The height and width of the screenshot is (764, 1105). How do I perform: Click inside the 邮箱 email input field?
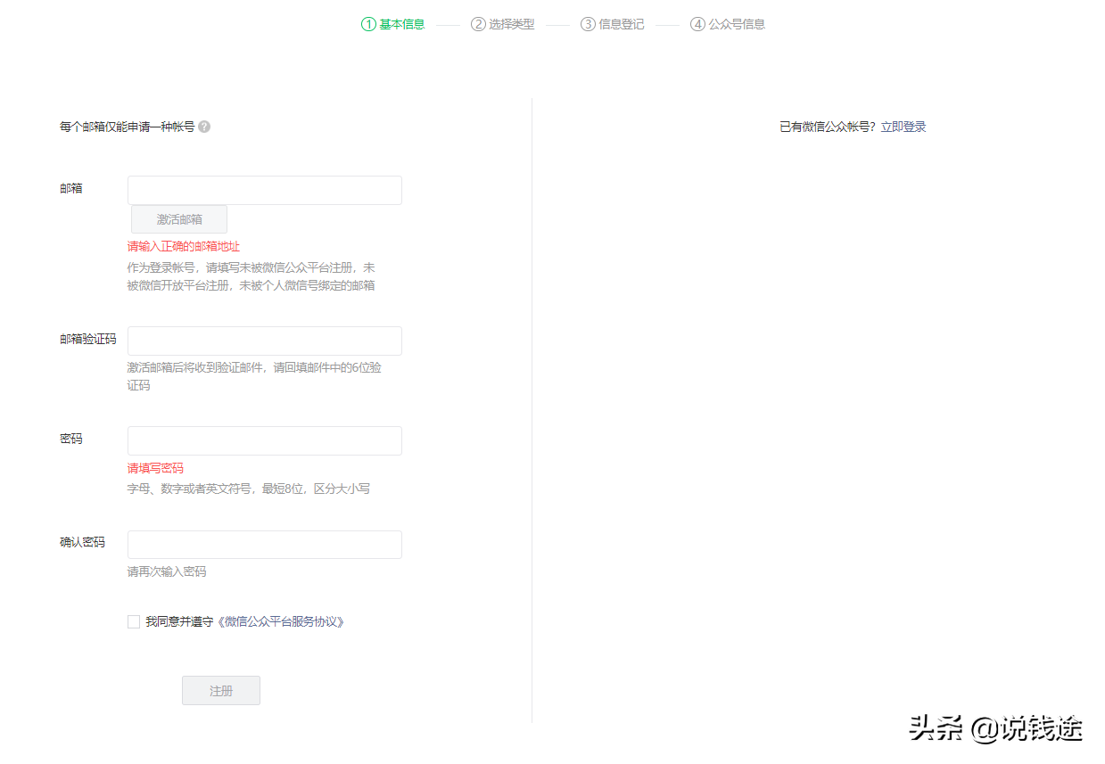(264, 190)
